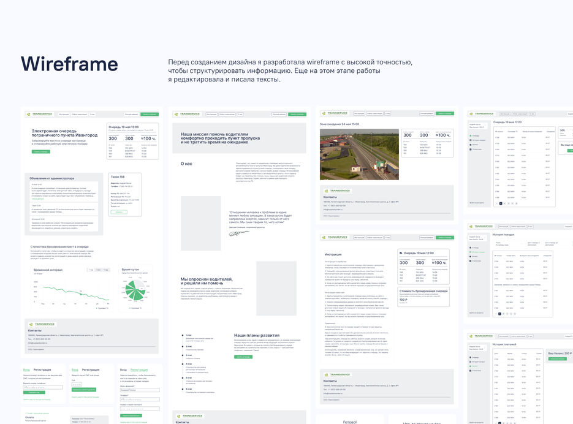Click the phone field in the registration form card

(140, 399)
